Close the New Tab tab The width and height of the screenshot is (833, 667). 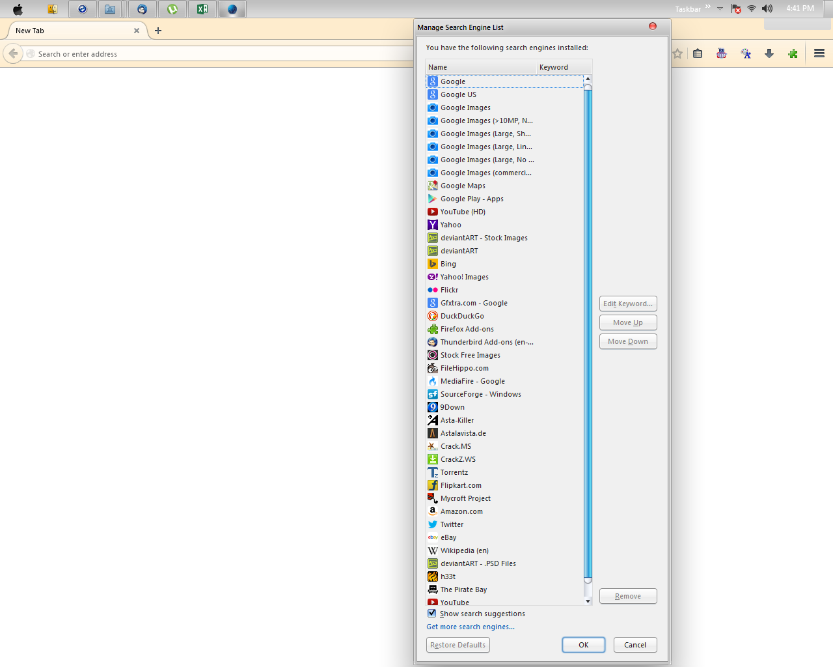[x=137, y=31]
